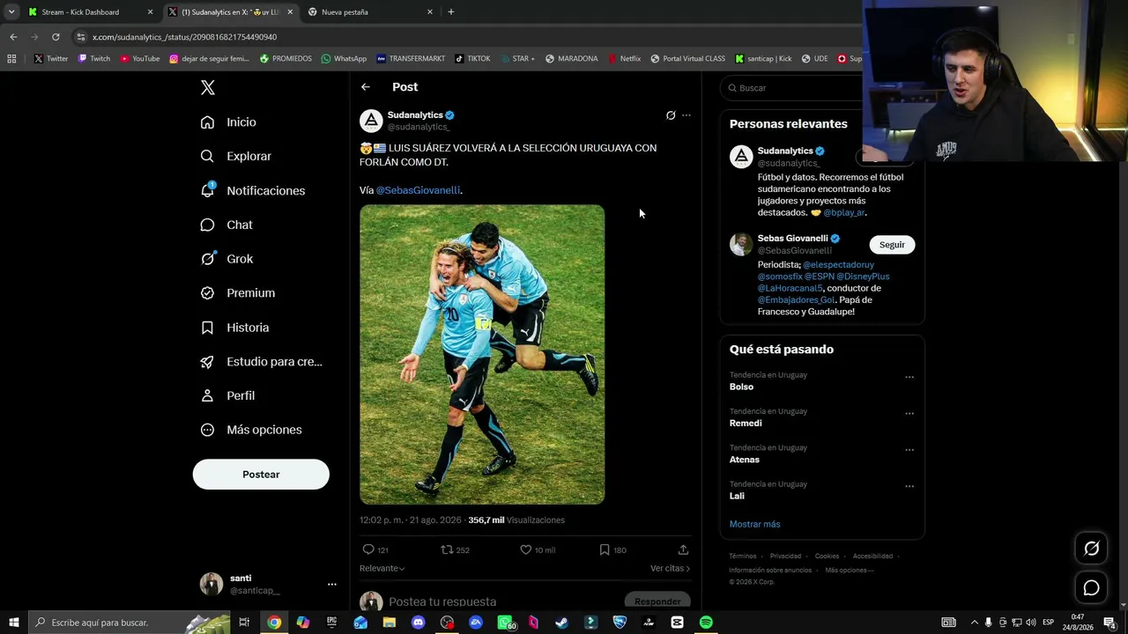Open account menu dots next to santi
This screenshot has width=1128, height=634.
coord(332,584)
